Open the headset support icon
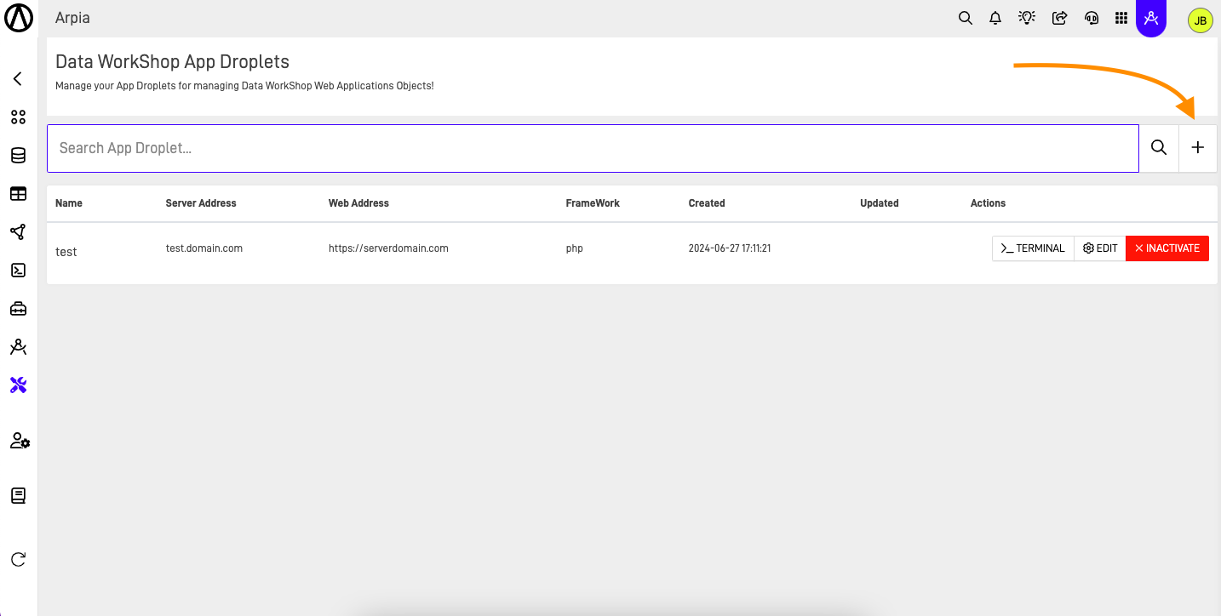The height and width of the screenshot is (616, 1221). [x=1092, y=18]
